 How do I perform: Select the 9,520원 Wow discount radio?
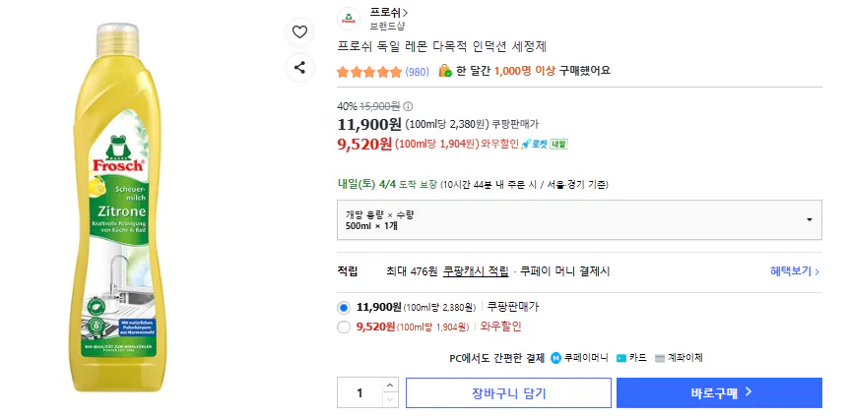click(344, 327)
